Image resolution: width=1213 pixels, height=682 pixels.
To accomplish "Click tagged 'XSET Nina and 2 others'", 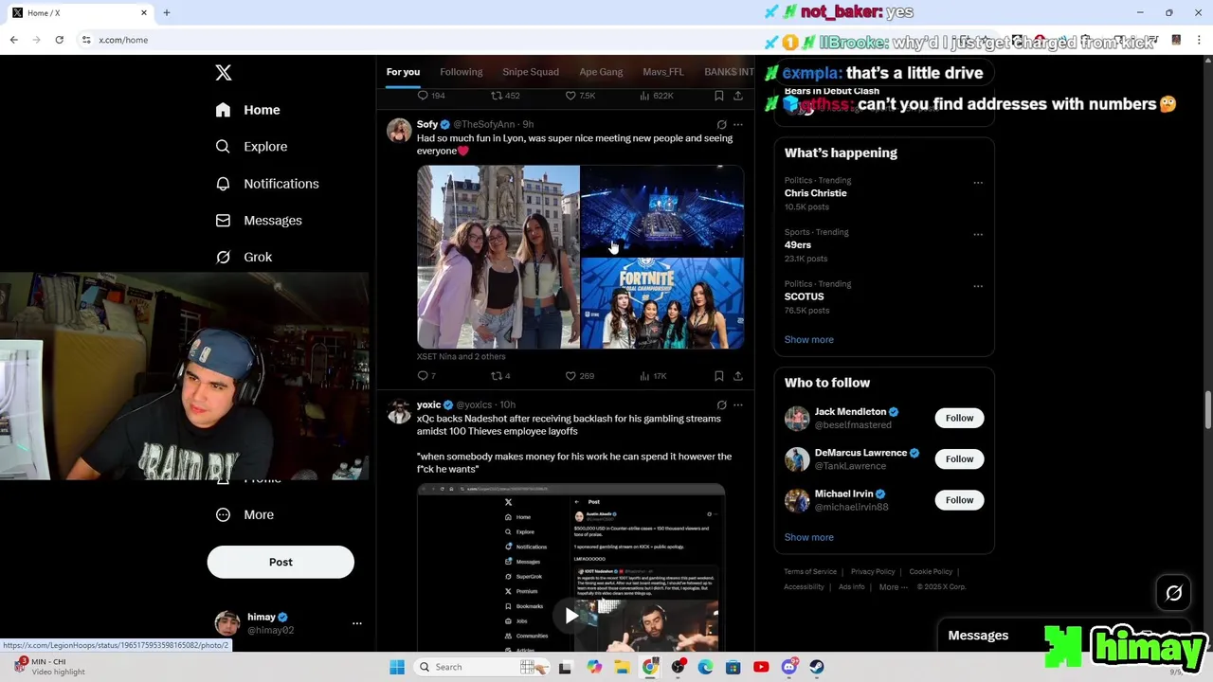I will click(462, 357).
